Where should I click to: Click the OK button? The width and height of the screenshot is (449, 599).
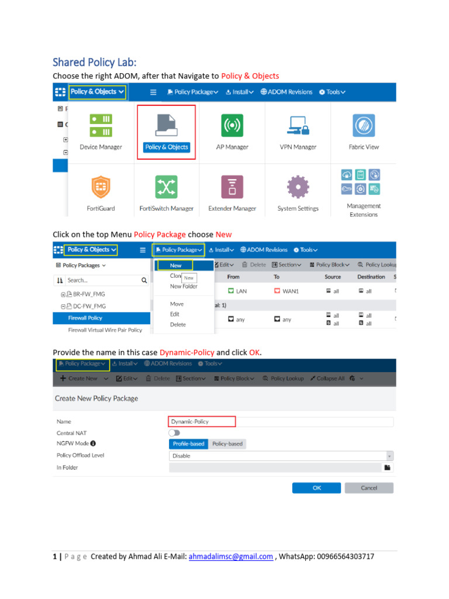316,488
